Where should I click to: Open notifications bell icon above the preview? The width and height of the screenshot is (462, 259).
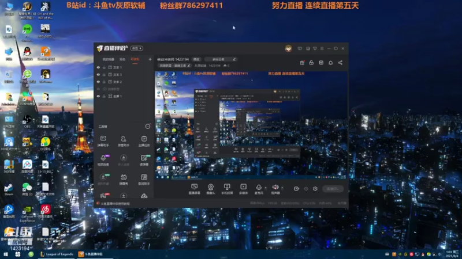[x=330, y=63]
